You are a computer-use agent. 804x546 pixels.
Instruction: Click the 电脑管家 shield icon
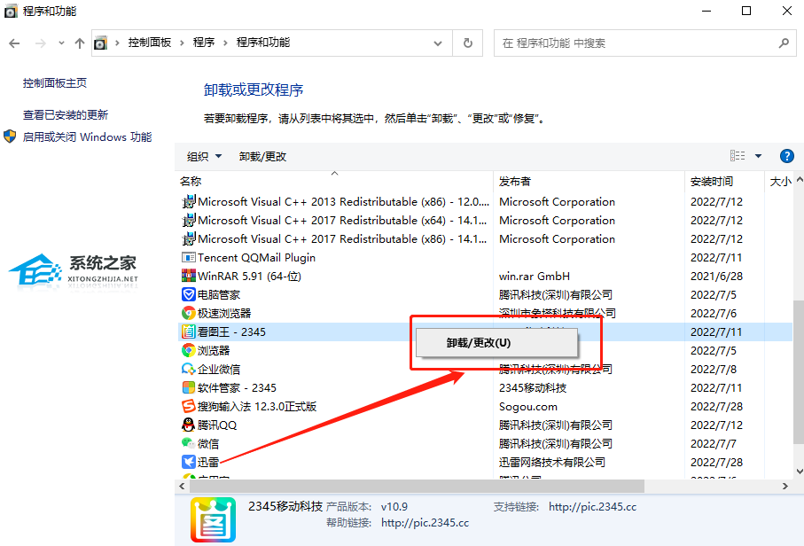pos(189,294)
